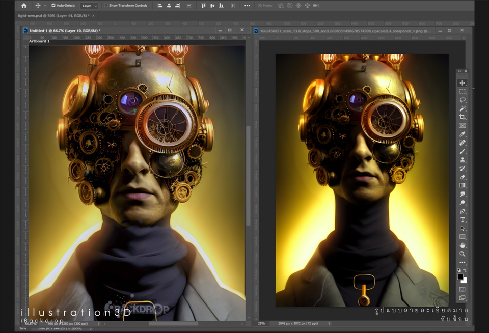Select the Smudge tool
This screenshot has height=333, width=489.
(x=462, y=194)
